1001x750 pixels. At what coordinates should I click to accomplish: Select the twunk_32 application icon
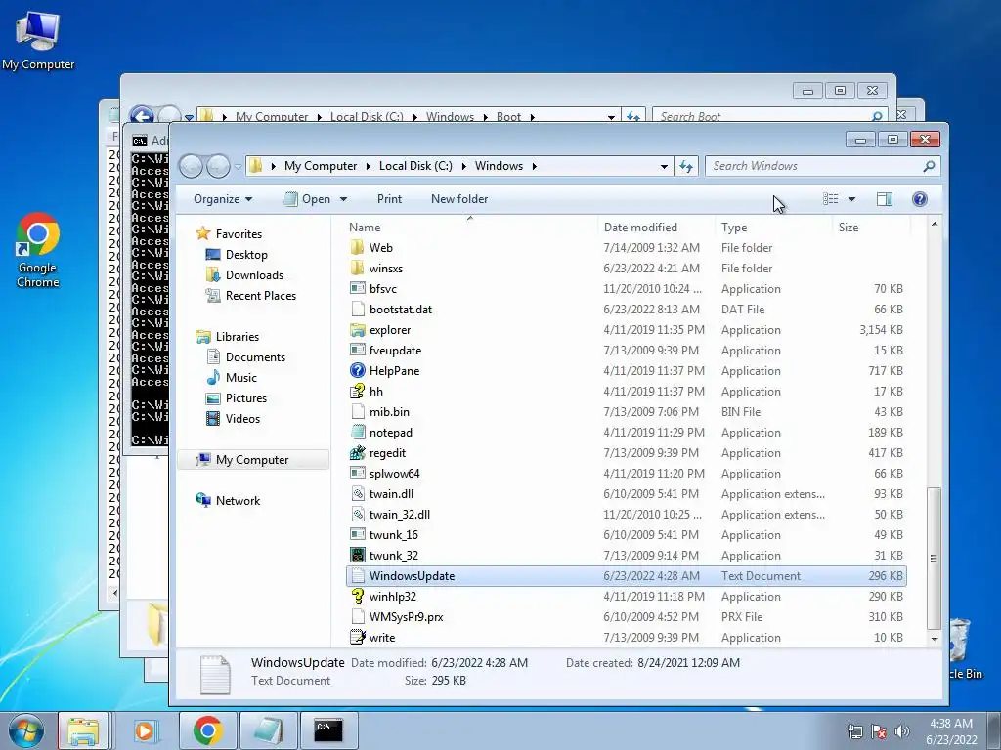click(358, 555)
